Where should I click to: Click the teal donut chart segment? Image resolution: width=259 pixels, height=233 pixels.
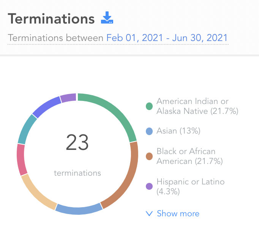pos(27,129)
